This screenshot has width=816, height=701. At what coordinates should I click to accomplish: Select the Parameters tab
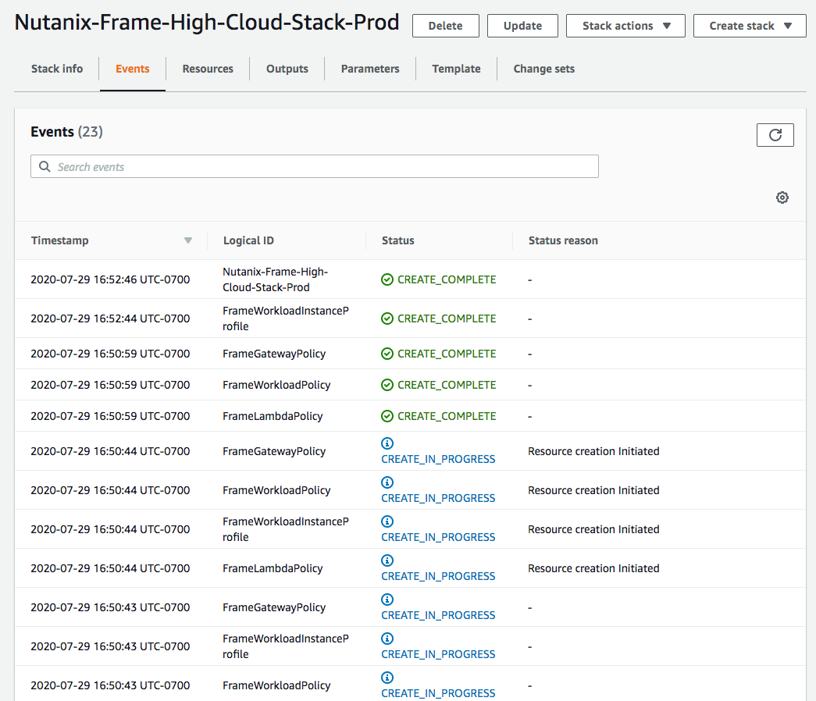point(369,69)
